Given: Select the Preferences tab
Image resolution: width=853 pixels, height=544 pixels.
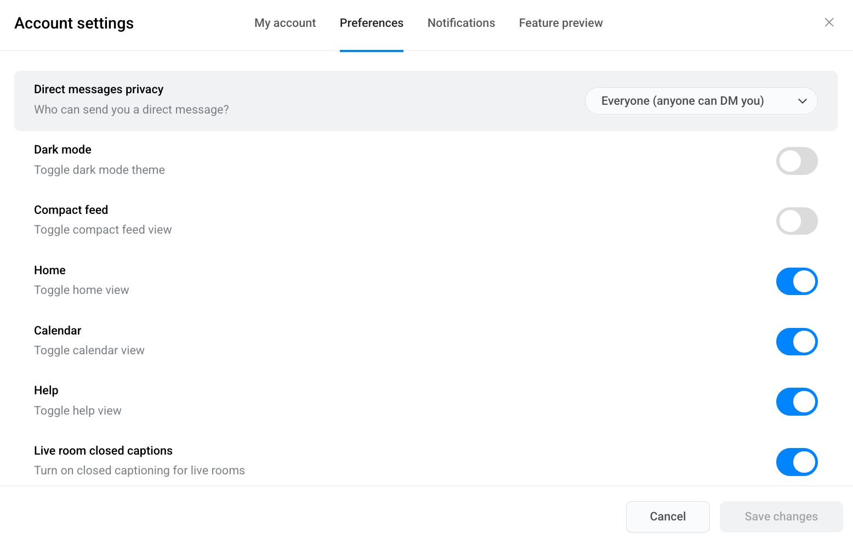Looking at the screenshot, I should pyautogui.click(x=371, y=23).
